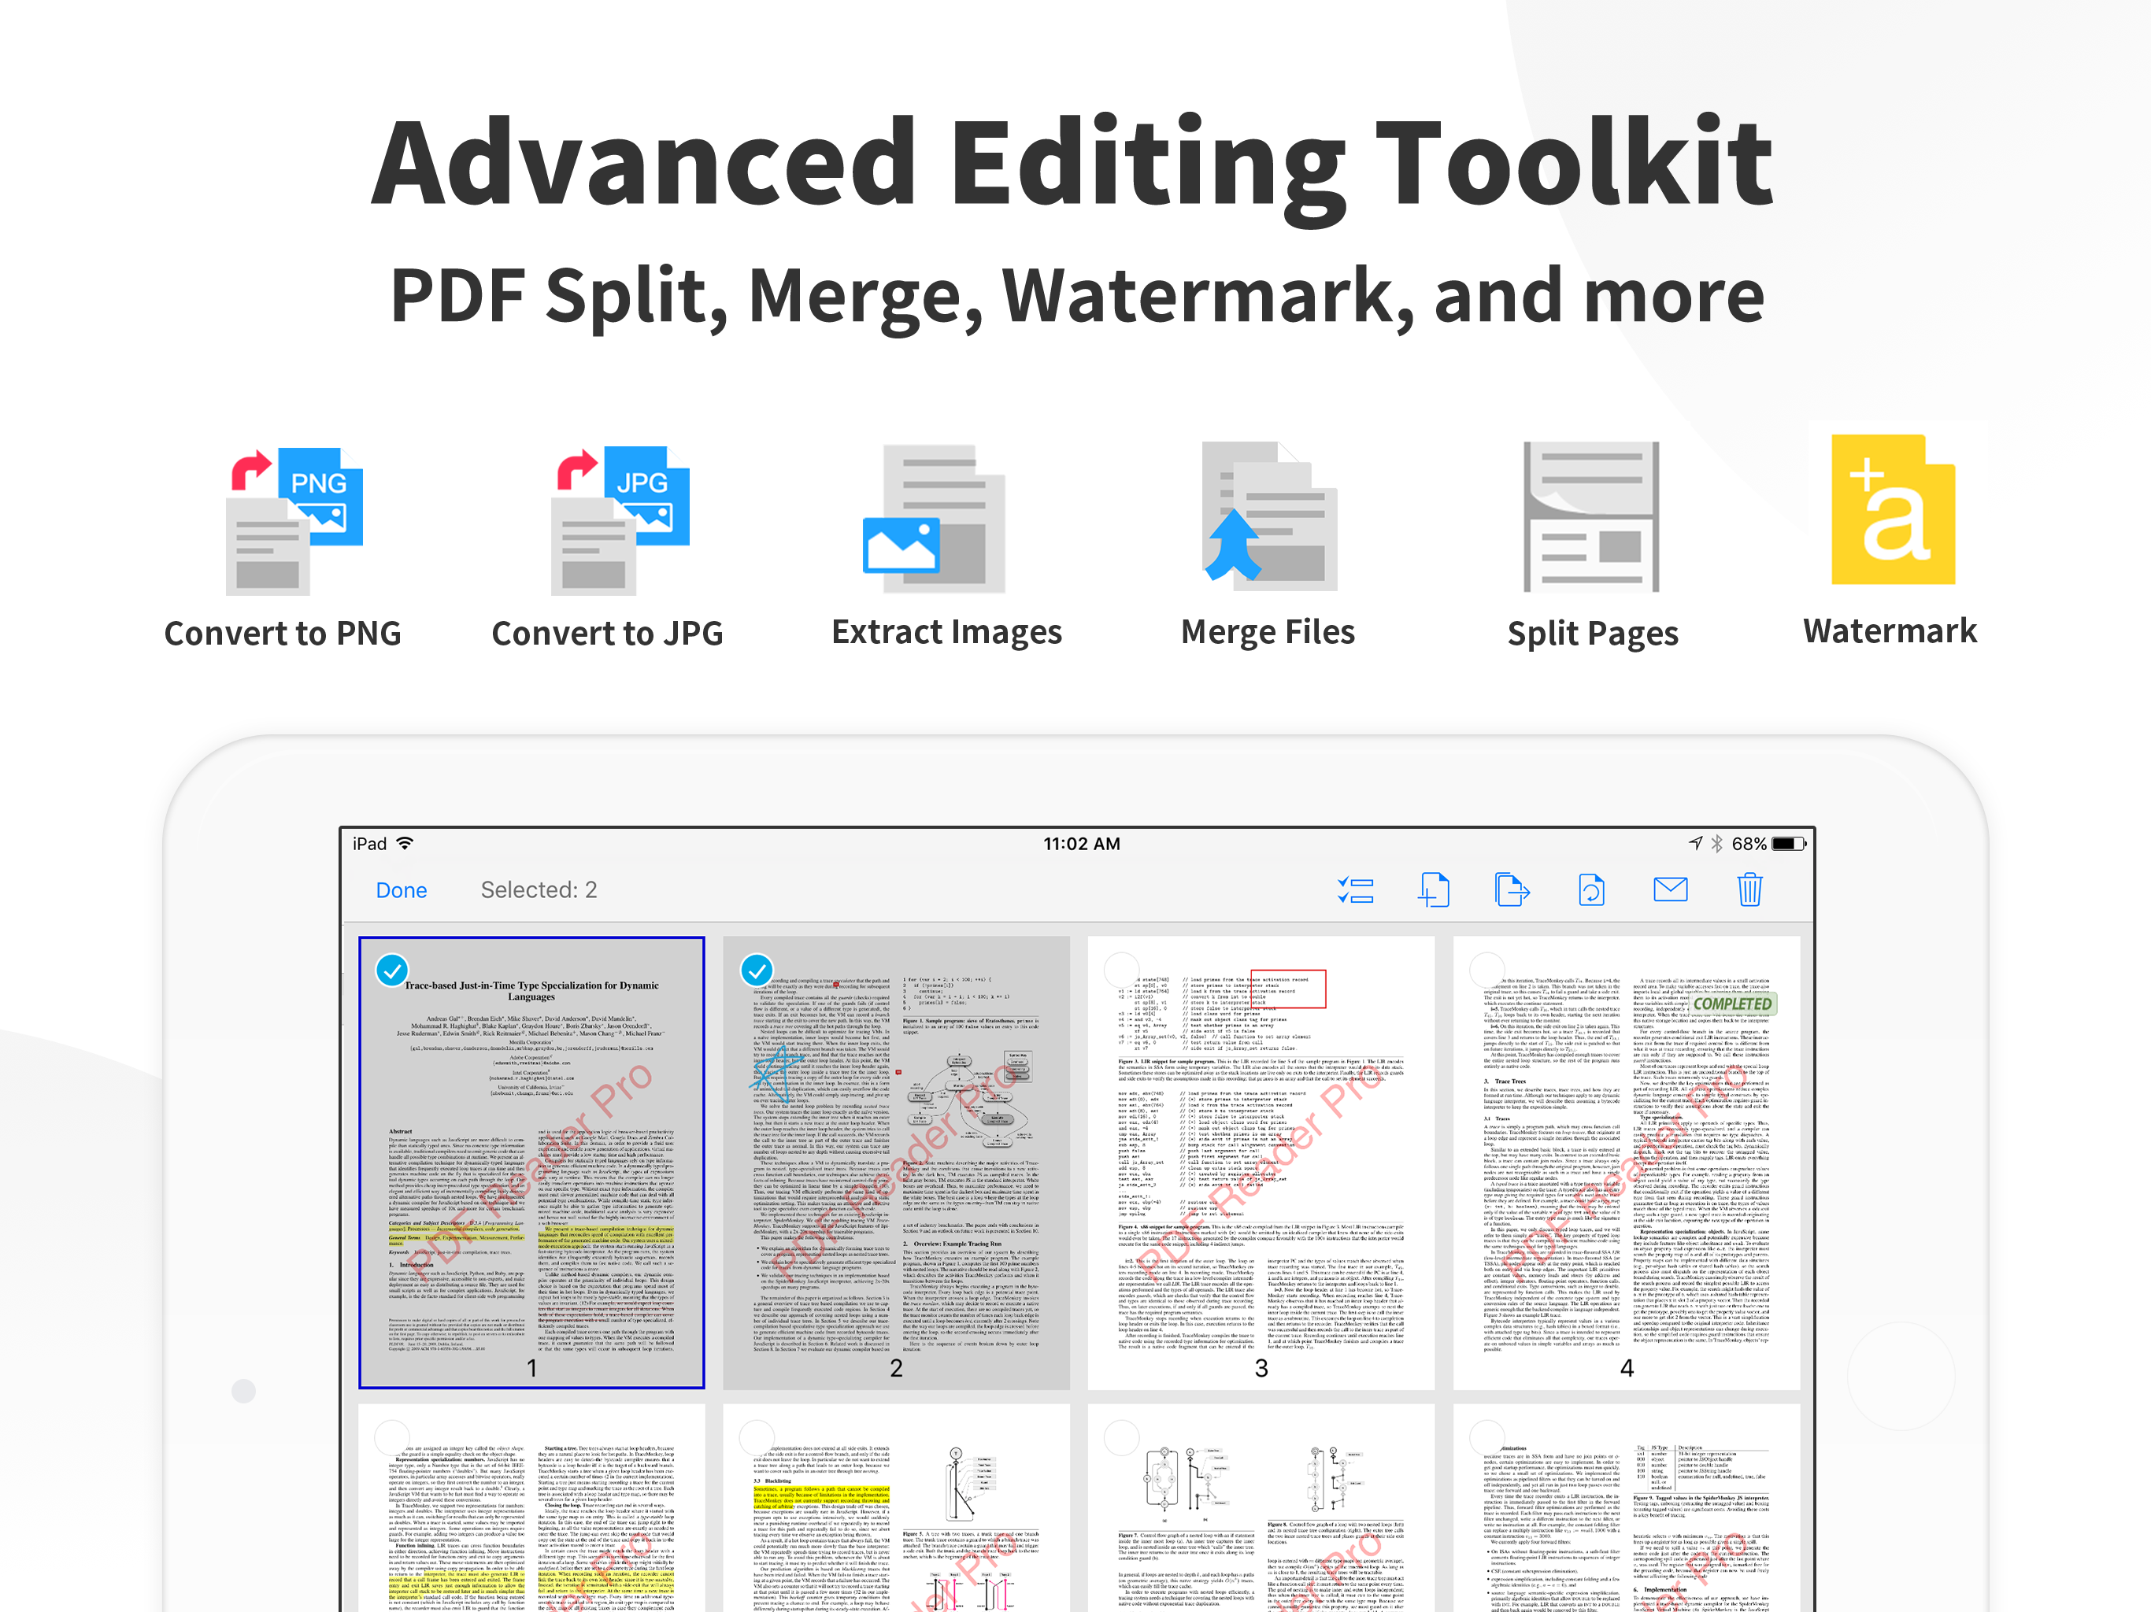Rotate the selected pages
The height and width of the screenshot is (1612, 2151).
[x=1592, y=889]
